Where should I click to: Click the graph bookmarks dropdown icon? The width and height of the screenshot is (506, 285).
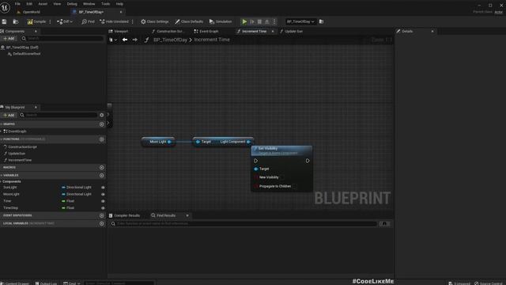tap(112, 40)
